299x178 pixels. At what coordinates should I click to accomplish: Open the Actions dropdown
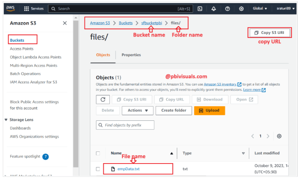137,111
